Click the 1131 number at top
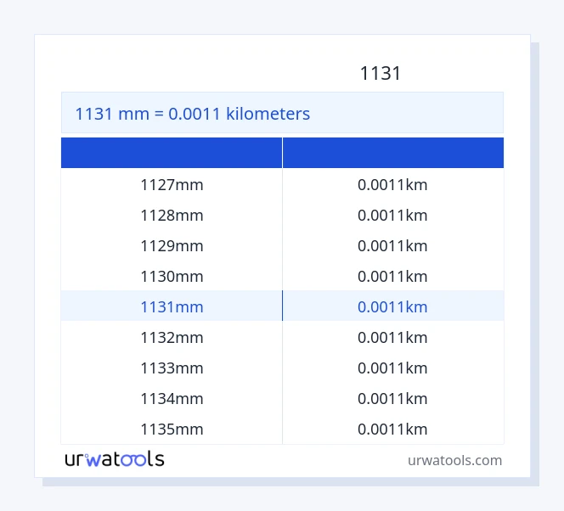 point(380,74)
